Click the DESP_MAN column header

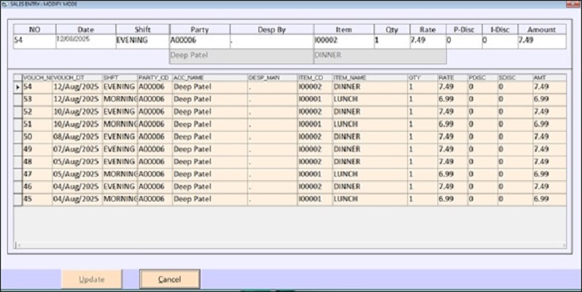pos(273,78)
